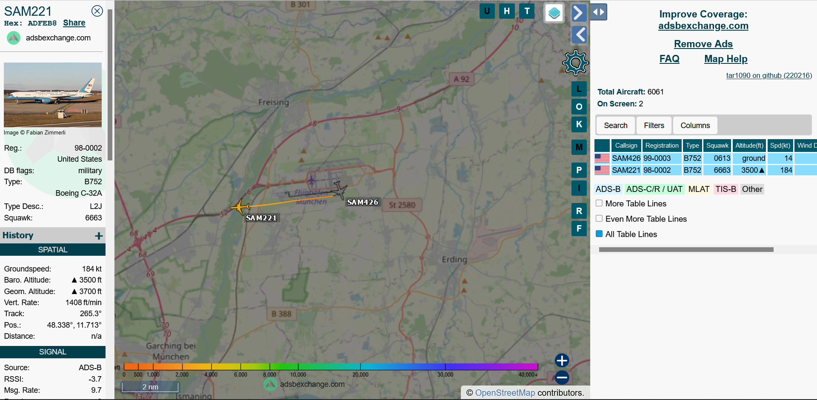
Task: Sort by Spd(kt) column header
Action: coord(780,146)
